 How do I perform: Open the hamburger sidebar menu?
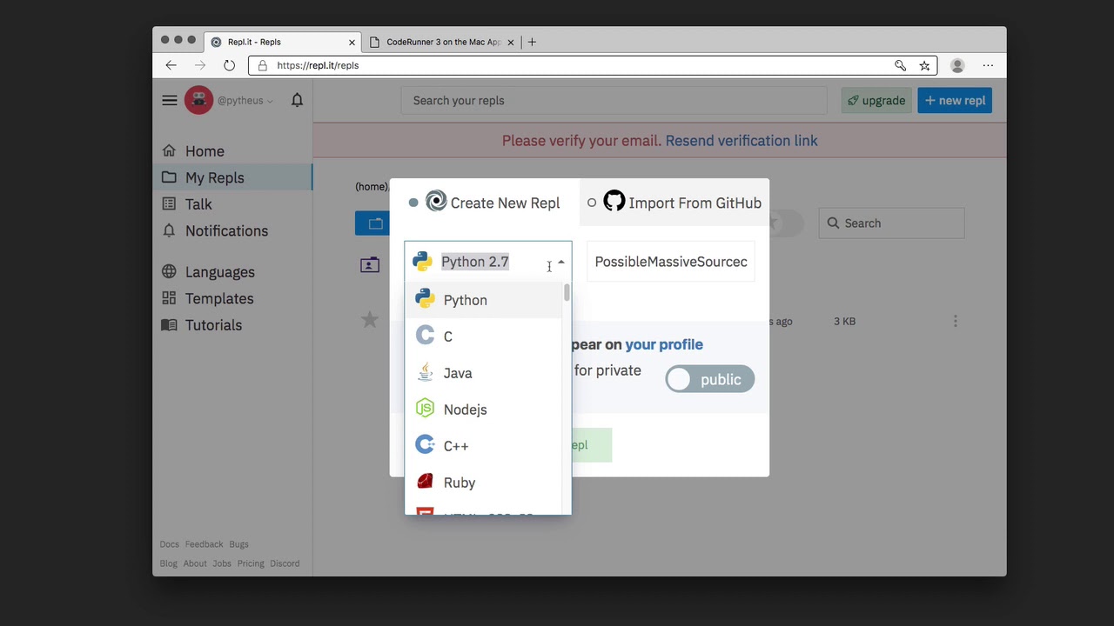170,100
